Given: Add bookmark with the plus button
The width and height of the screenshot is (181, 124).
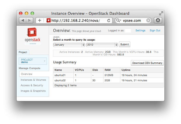Looking at the screenshot, I should [x=40, y=21].
